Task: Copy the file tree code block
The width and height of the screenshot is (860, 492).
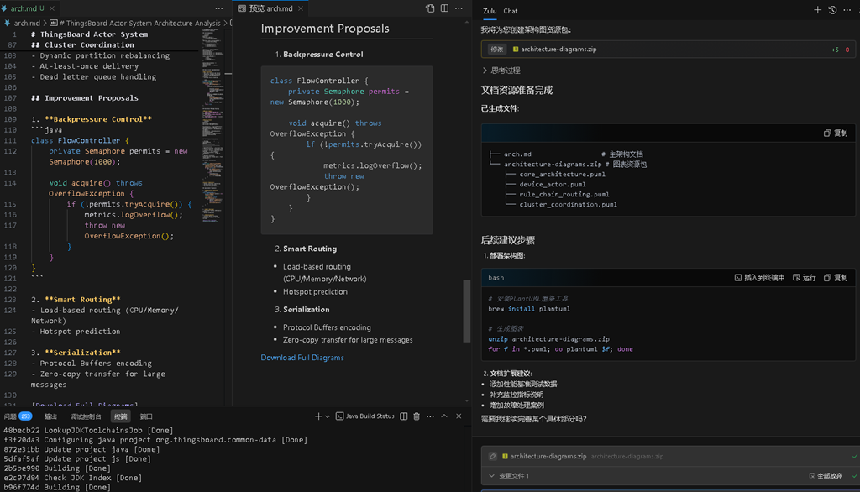Action: (x=836, y=133)
